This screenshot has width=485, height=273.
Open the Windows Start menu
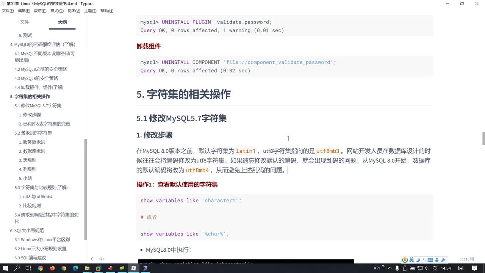click(5, 268)
